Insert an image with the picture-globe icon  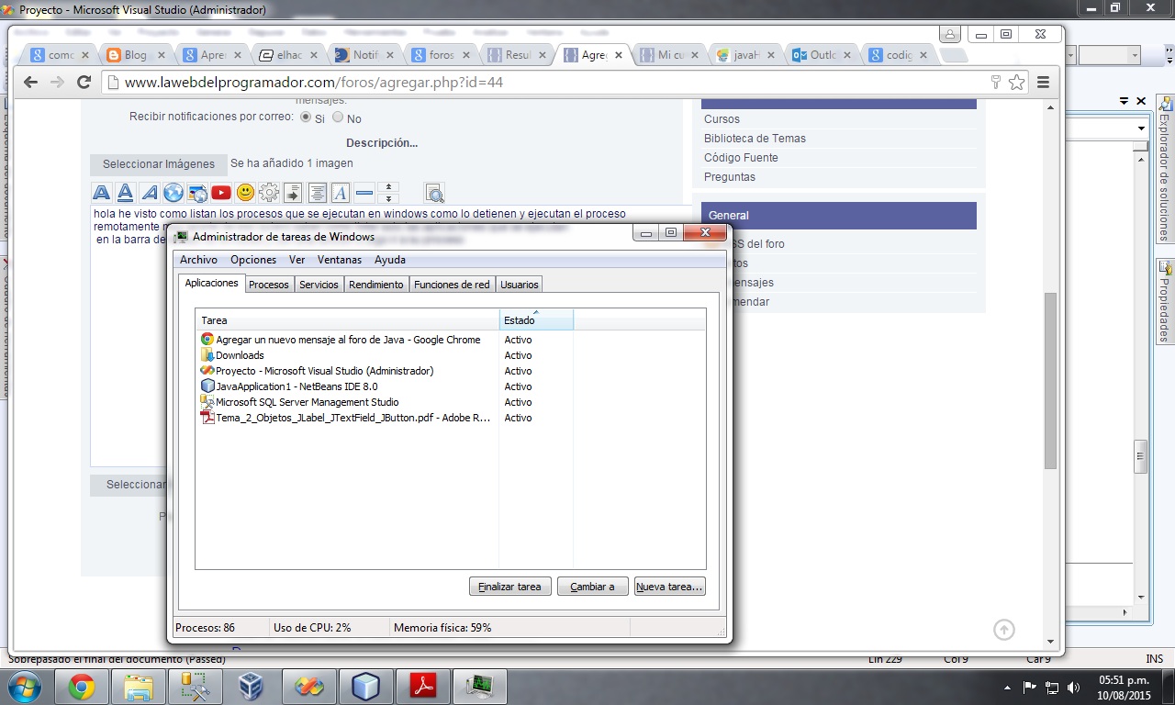tap(197, 193)
